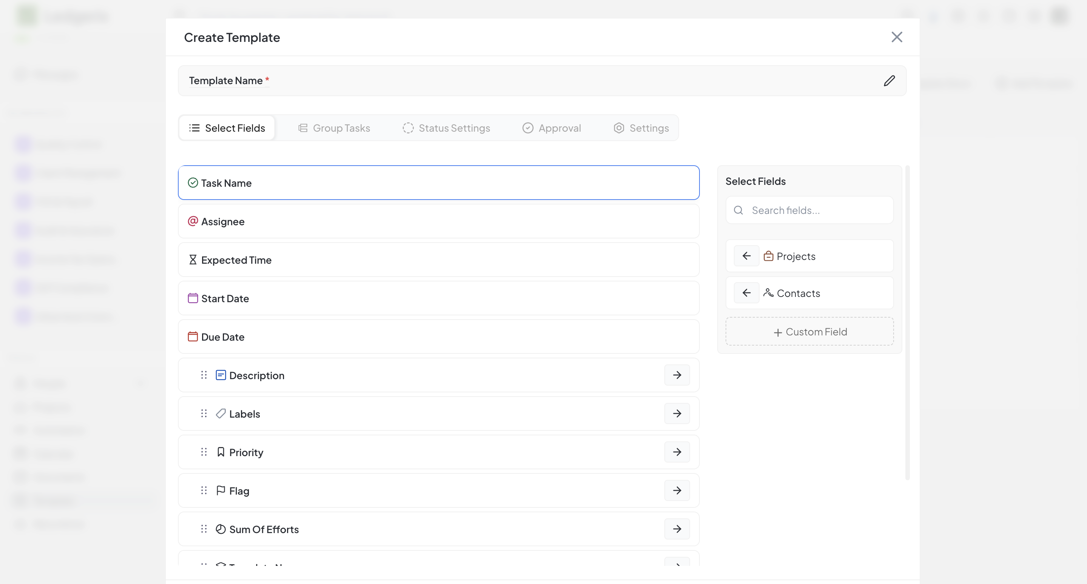The width and height of the screenshot is (1087, 584).
Task: Go to the Approval tab
Action: point(551,128)
